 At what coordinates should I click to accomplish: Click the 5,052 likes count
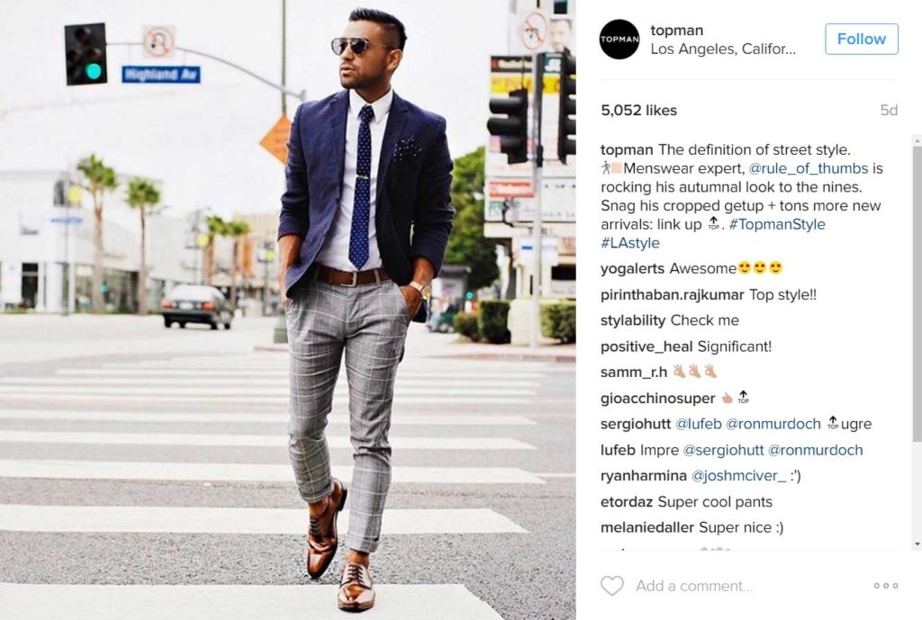coord(638,111)
